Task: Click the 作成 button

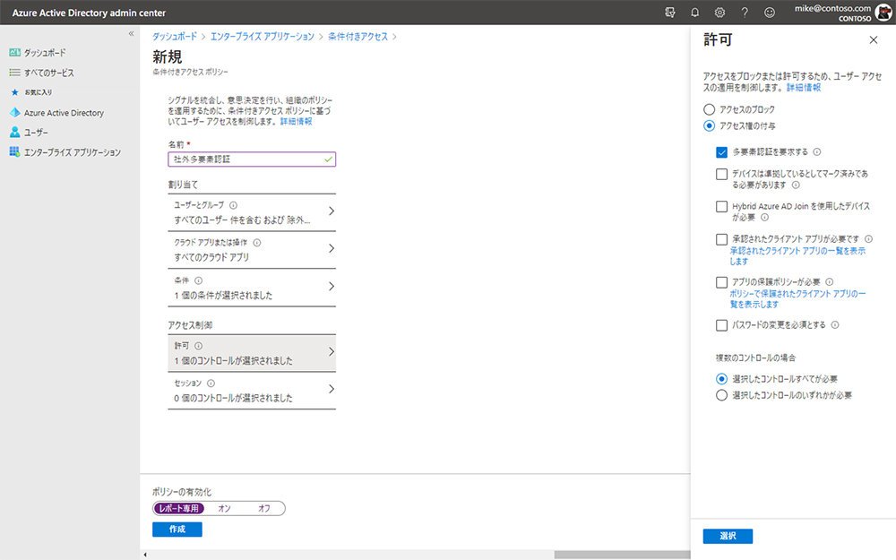Action: click(177, 530)
